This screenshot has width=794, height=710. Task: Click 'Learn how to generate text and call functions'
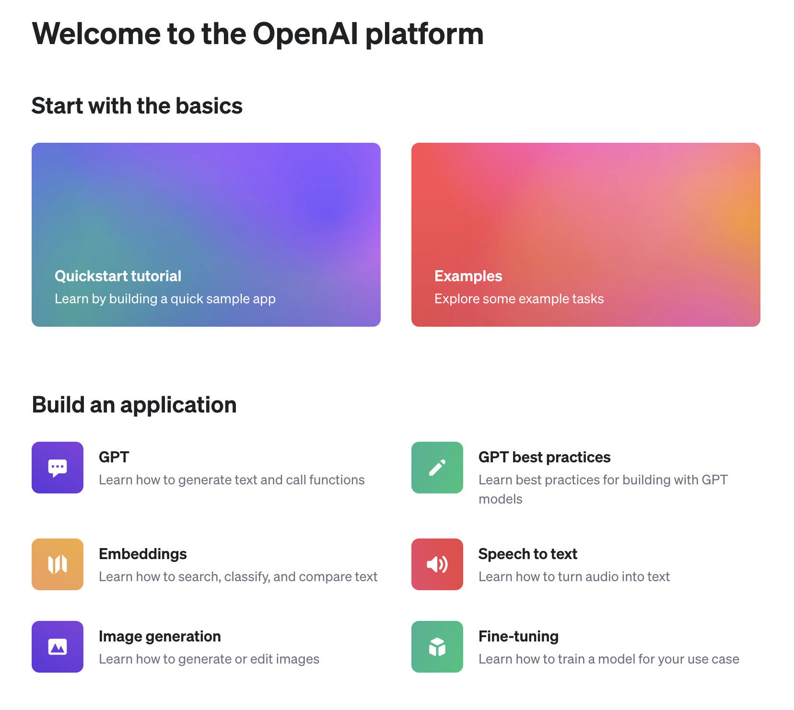[232, 480]
